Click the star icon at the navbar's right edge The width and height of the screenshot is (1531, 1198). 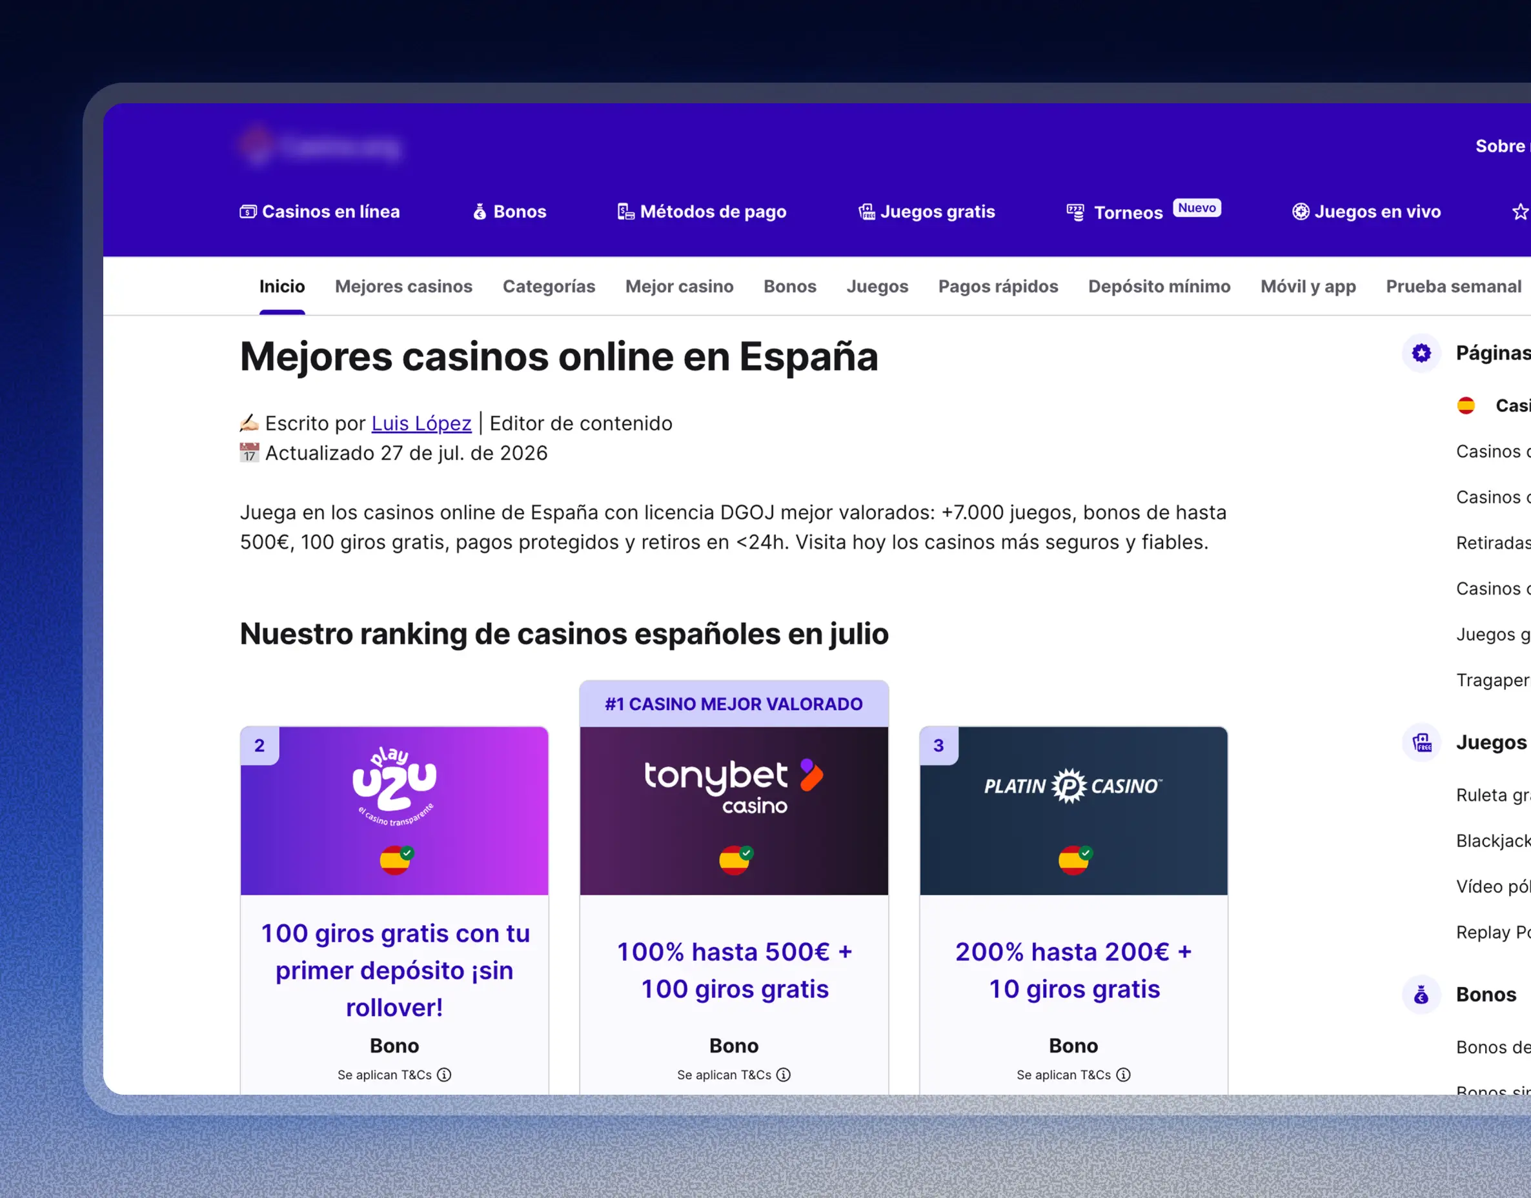pos(1521,212)
